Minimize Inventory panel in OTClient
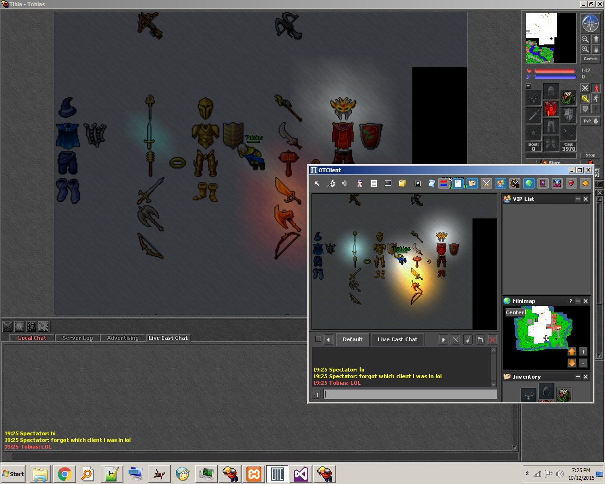605x484 pixels. coord(578,377)
